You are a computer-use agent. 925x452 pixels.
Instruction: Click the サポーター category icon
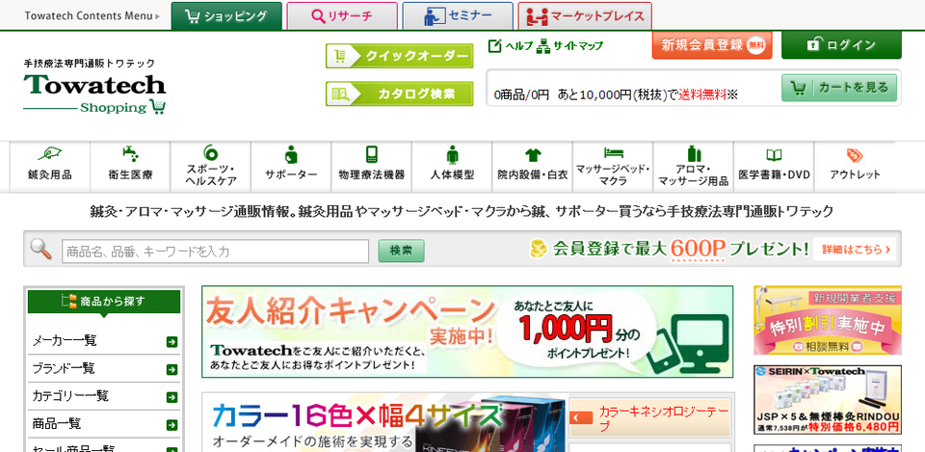click(291, 154)
